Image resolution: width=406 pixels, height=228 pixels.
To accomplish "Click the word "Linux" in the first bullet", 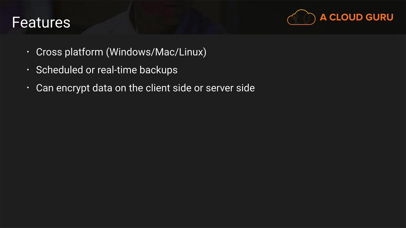I will (191, 52).
